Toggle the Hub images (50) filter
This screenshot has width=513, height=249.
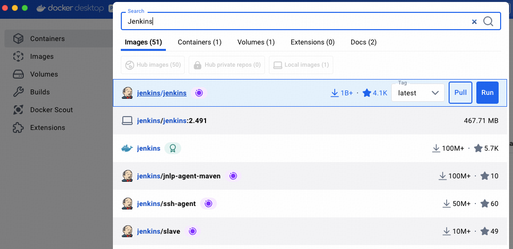pos(153,65)
